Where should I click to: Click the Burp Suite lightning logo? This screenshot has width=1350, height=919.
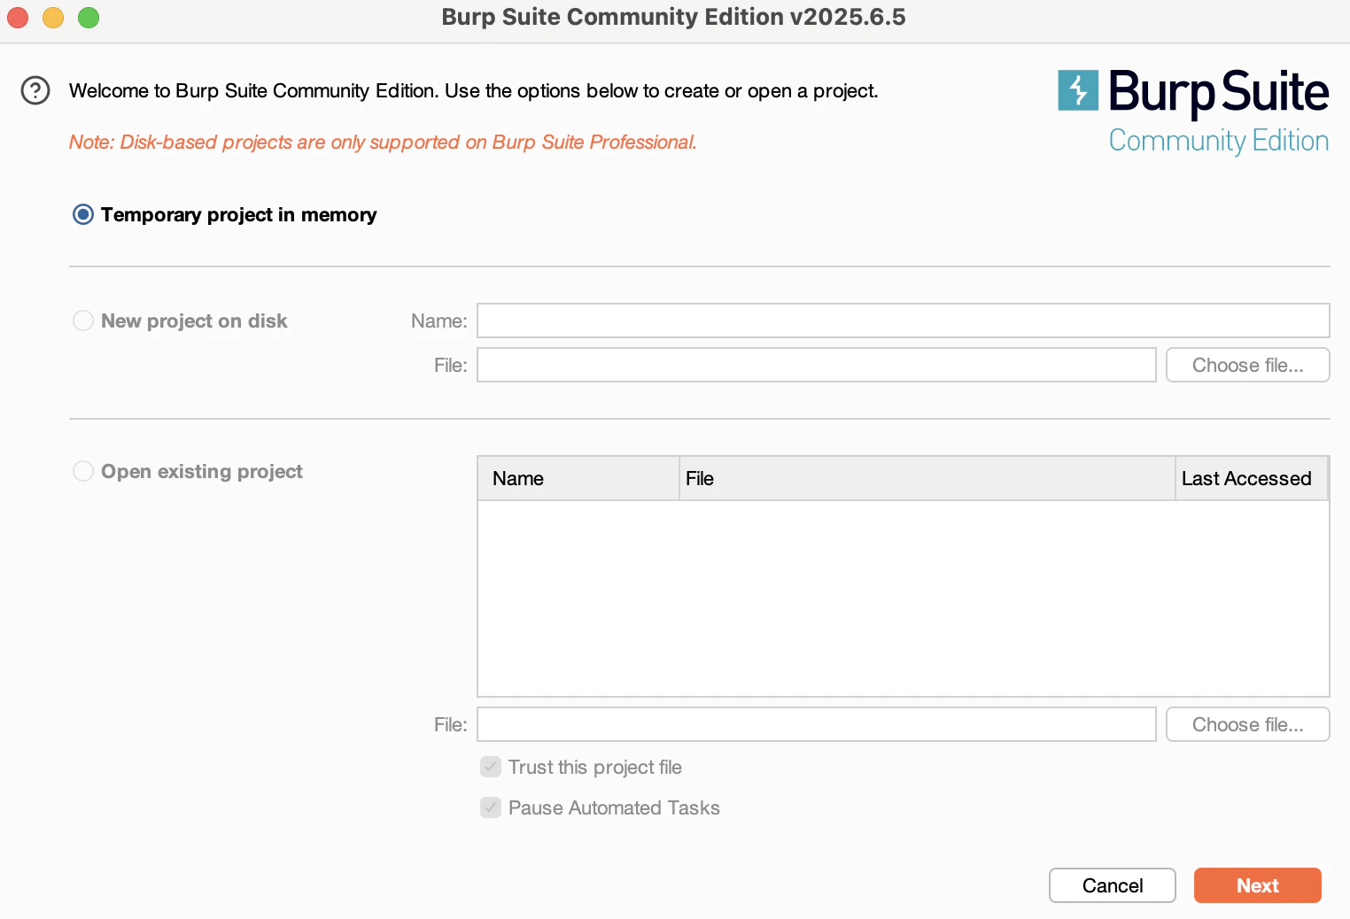[1078, 90]
